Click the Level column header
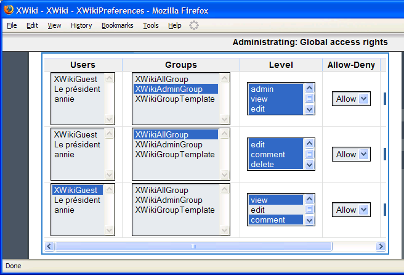This screenshot has height=275, width=404. (281, 65)
